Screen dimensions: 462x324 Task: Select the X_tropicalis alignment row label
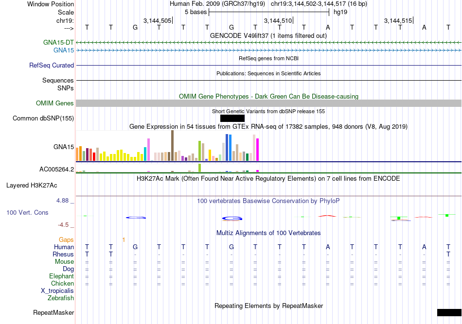click(x=57, y=291)
